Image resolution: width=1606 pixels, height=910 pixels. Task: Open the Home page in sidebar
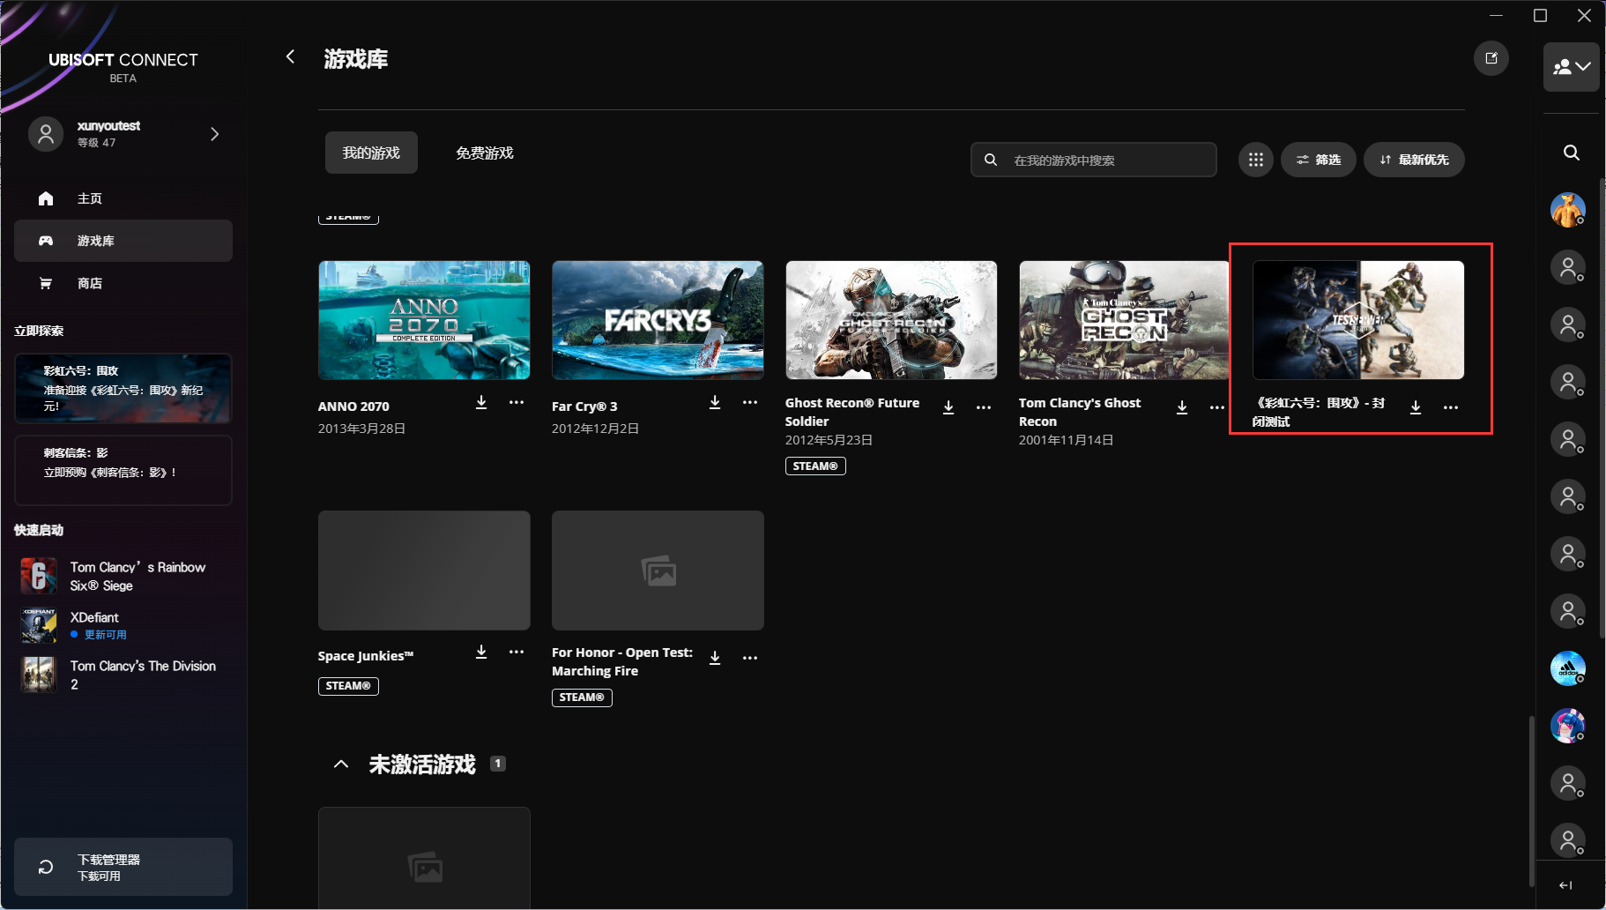coord(123,198)
